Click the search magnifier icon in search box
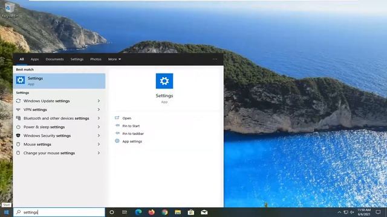Viewport: 387px width, 217px height. (19, 212)
